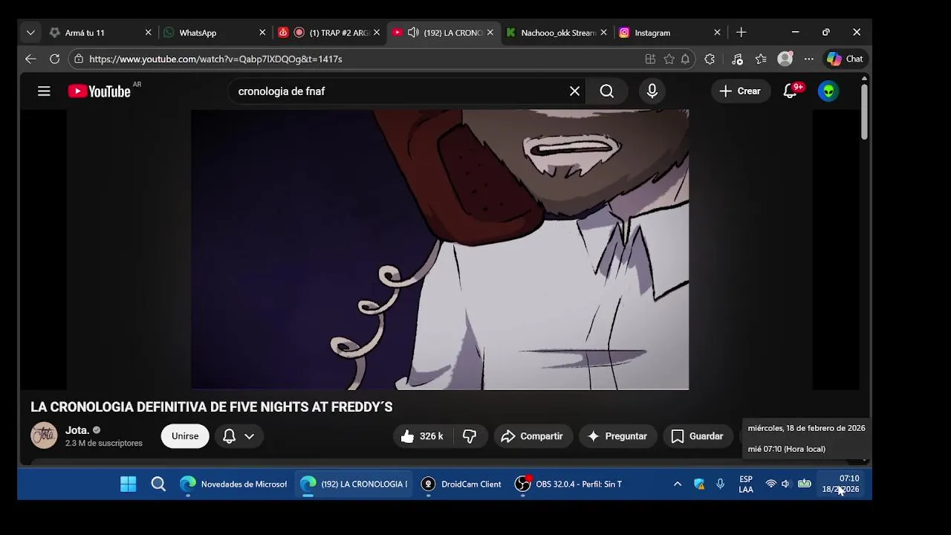Close the WhatsApp tab
Viewport: 951px width, 535px height.
[x=262, y=33]
